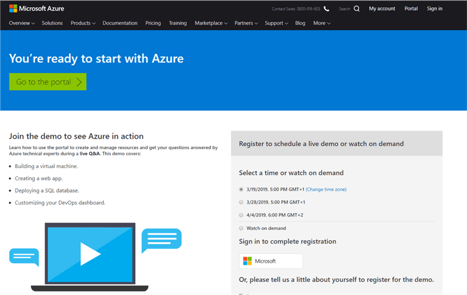Choose Watch on demand radio option
Viewport: 467px width, 295px height.
click(241, 229)
